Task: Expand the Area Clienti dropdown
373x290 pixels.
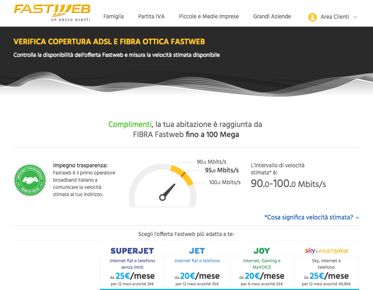Action: tap(355, 17)
